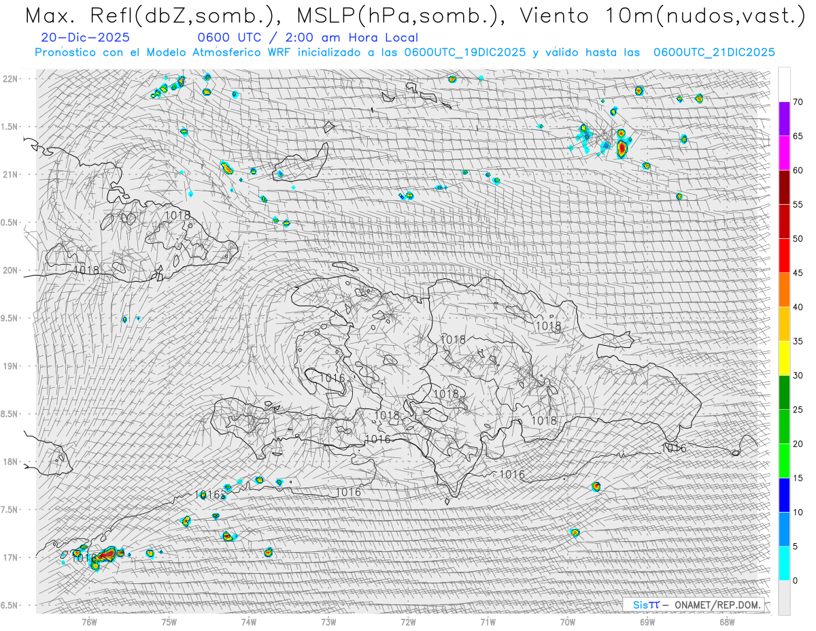This screenshot has width=816, height=631.
Task: Click the longitude axis label '74W'
Action: pyautogui.click(x=249, y=621)
